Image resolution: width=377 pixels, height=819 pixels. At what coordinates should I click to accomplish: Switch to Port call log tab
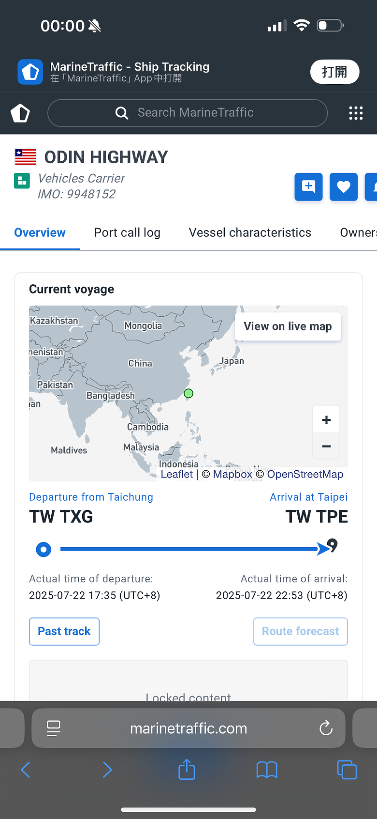point(127,232)
